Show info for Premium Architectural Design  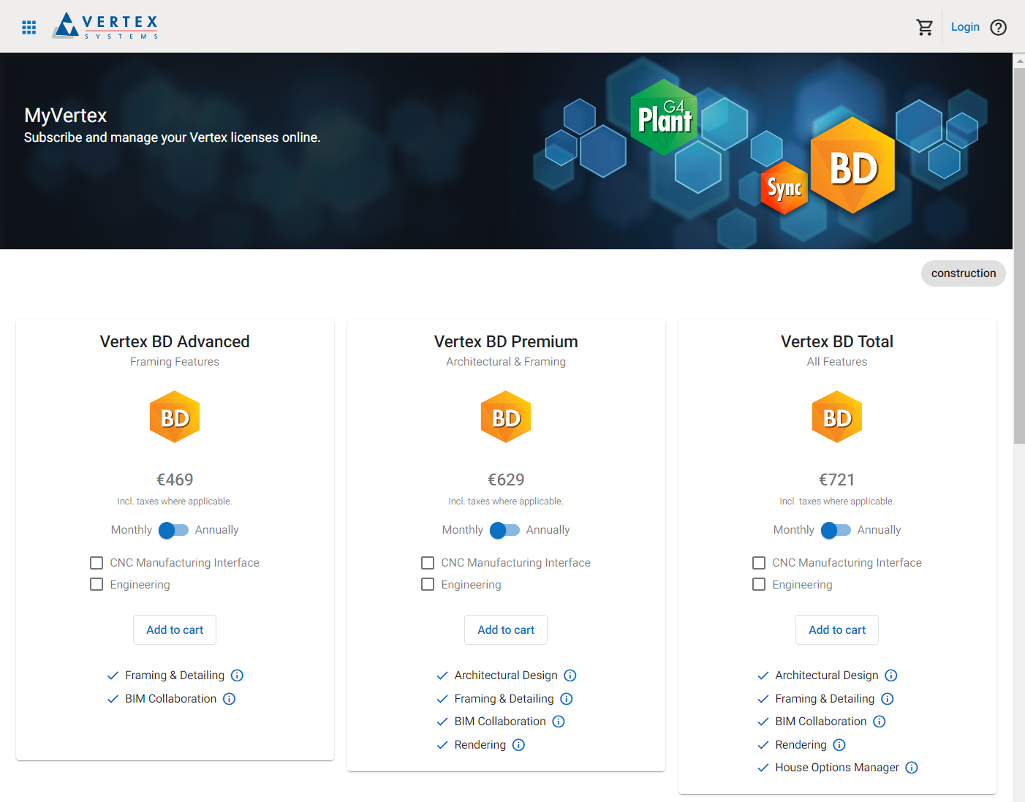[x=570, y=676]
